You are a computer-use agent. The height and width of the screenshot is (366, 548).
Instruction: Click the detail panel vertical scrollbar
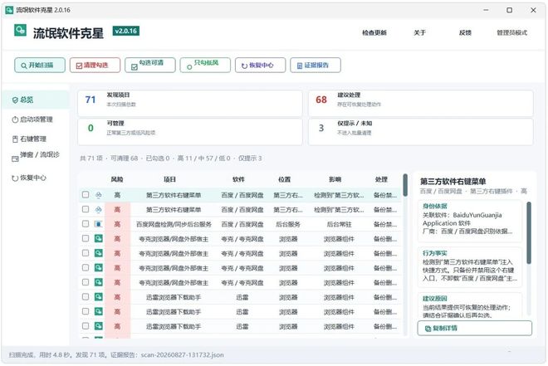point(529,232)
